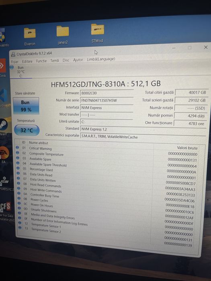This screenshot has width=211, height=281.
Task: Open the STMod desktop folder
Action: pos(97,33)
